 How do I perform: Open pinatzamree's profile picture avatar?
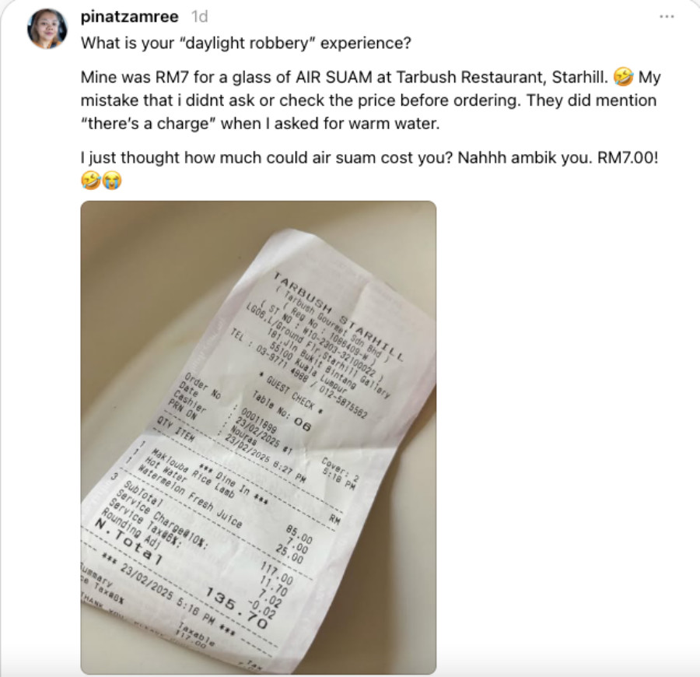coord(47,29)
